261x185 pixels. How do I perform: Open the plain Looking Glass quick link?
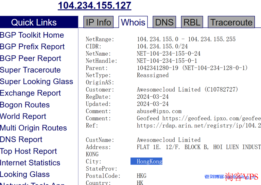point(25,174)
